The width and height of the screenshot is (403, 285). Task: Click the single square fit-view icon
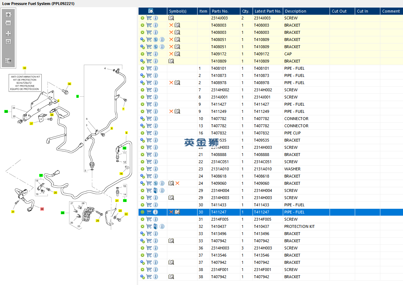point(8,42)
